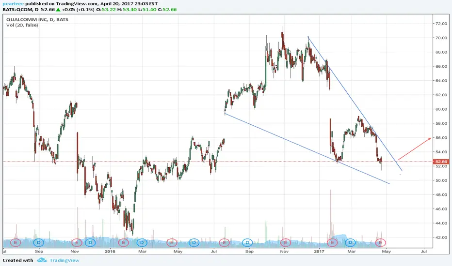Click the 60.00 price axis label
Viewport: 452px width, 266px height.
coord(441,109)
